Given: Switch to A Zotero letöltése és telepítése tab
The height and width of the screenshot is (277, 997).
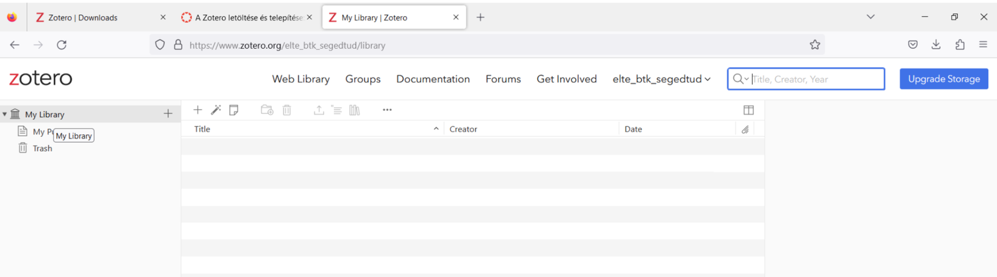Looking at the screenshot, I should tap(249, 17).
